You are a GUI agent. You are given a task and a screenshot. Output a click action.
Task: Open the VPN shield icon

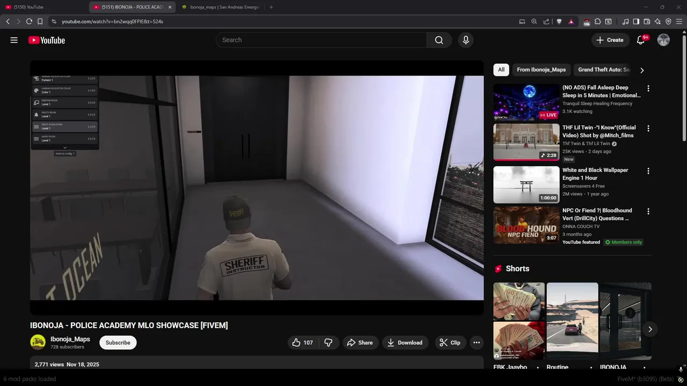tap(668, 21)
